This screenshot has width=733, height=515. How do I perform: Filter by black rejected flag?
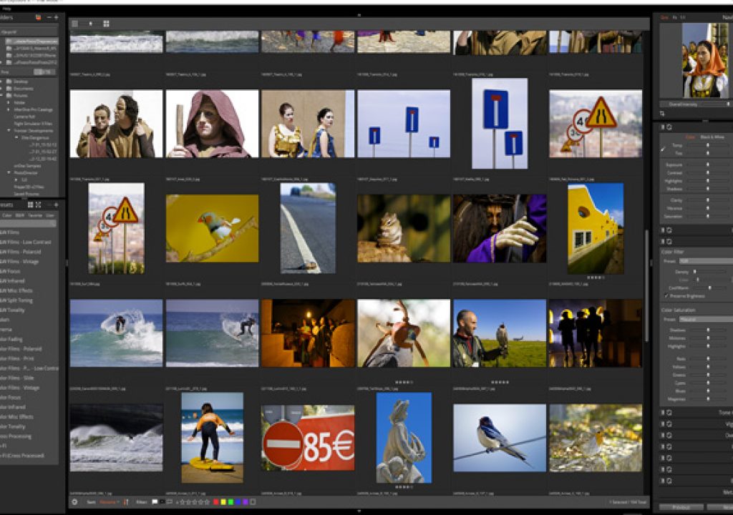[x=162, y=502]
